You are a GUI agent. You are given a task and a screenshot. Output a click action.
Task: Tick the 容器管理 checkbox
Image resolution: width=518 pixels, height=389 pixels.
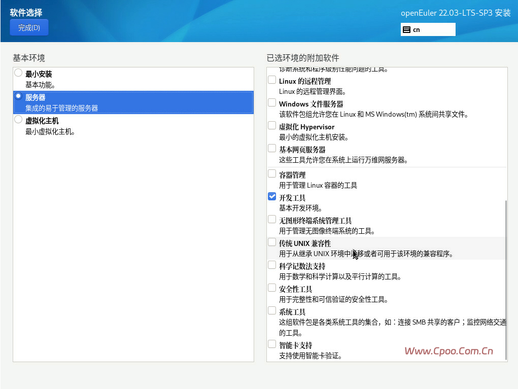tap(272, 173)
